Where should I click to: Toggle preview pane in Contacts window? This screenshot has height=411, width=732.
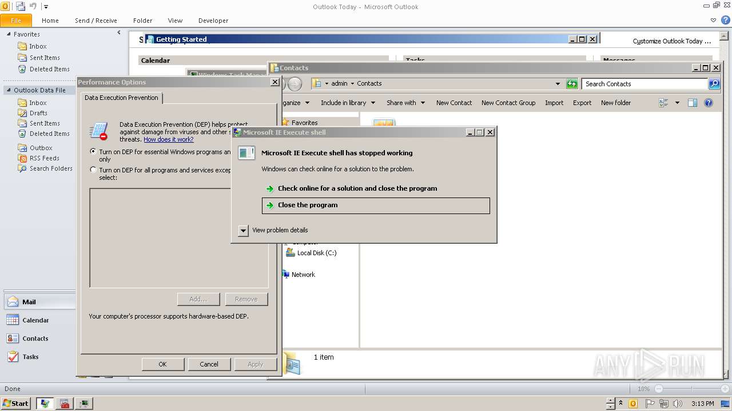click(x=693, y=103)
